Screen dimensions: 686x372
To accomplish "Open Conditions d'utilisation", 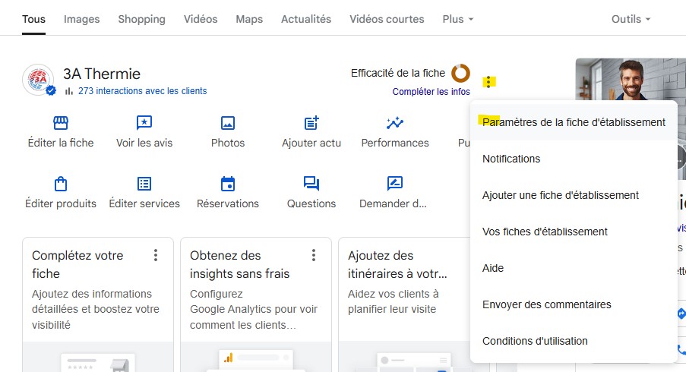I will point(574,341).
